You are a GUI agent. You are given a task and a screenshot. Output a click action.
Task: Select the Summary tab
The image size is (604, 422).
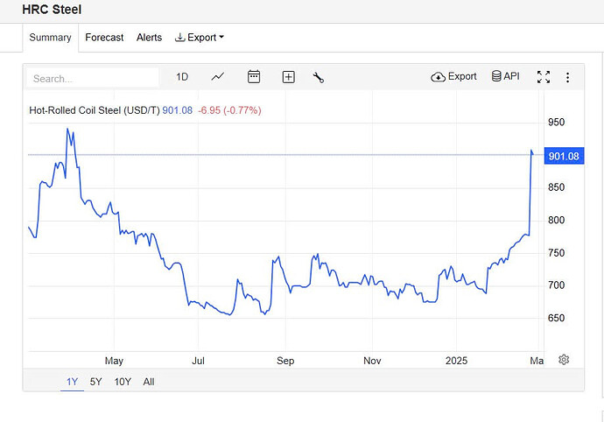[50, 38]
